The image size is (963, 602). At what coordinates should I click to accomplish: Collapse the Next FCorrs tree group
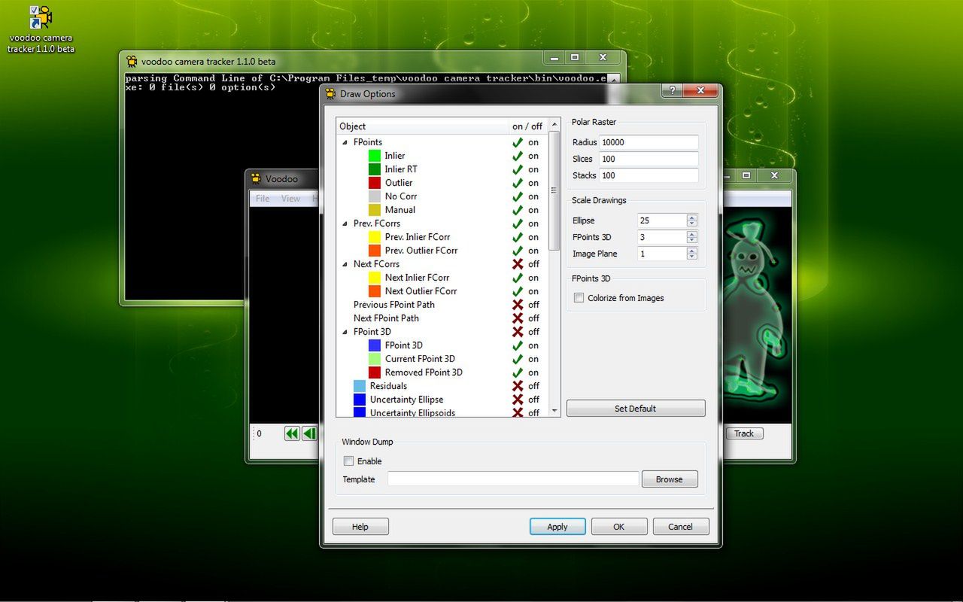(345, 264)
